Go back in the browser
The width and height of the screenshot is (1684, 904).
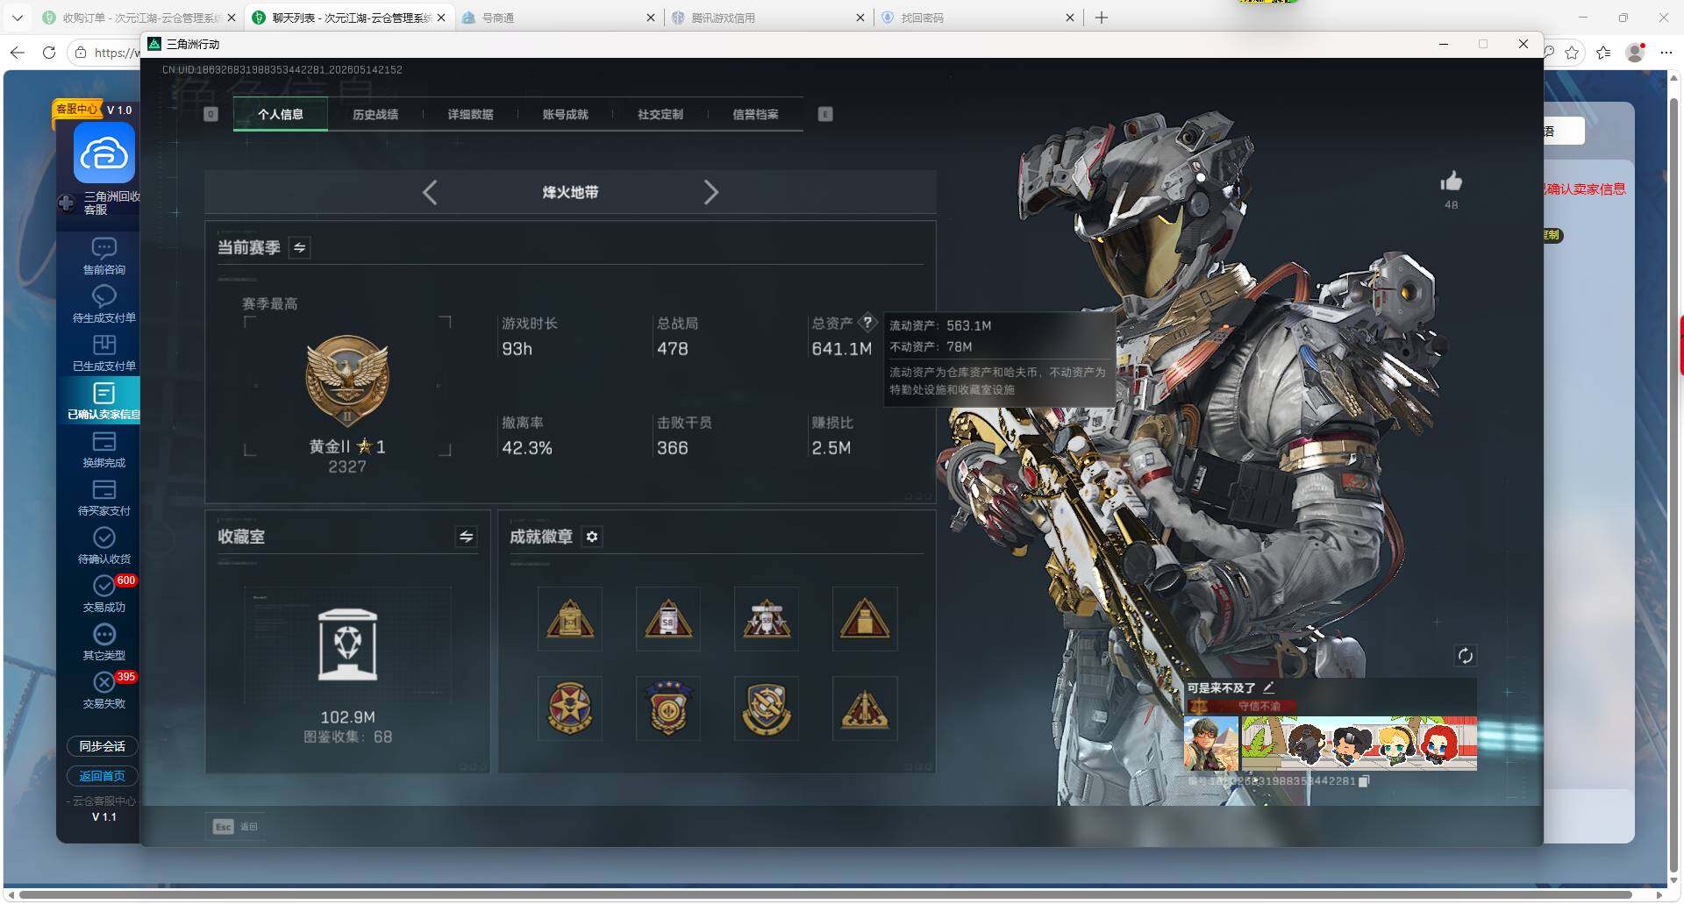click(x=18, y=53)
